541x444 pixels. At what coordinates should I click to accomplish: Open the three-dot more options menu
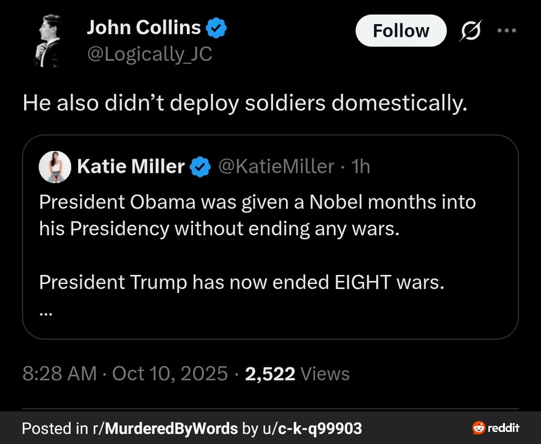pyautogui.click(x=506, y=31)
